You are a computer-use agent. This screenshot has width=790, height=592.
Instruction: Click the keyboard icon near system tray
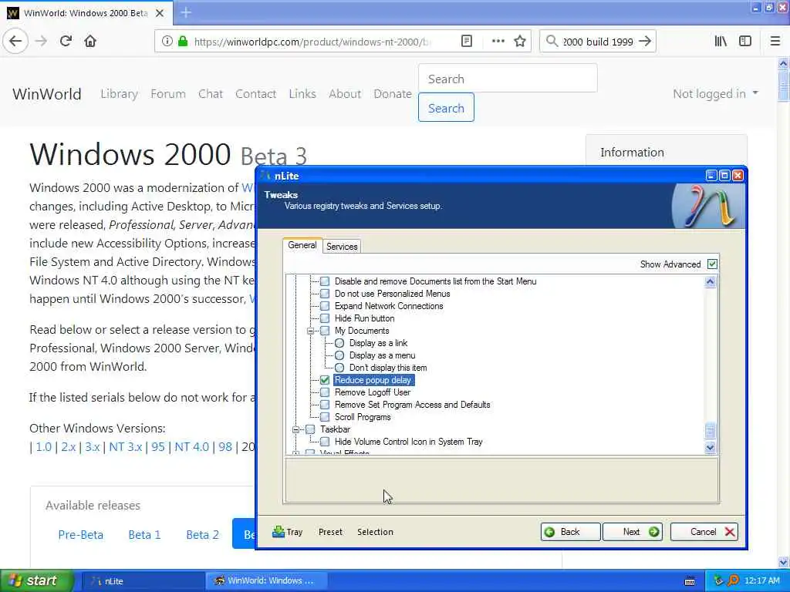690,581
